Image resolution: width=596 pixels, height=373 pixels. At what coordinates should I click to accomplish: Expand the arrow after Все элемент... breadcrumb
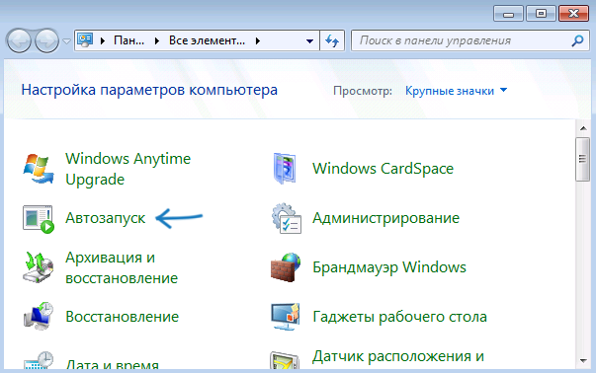(x=258, y=40)
